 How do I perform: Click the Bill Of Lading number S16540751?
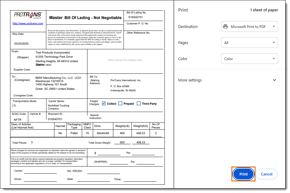coord(136,17)
